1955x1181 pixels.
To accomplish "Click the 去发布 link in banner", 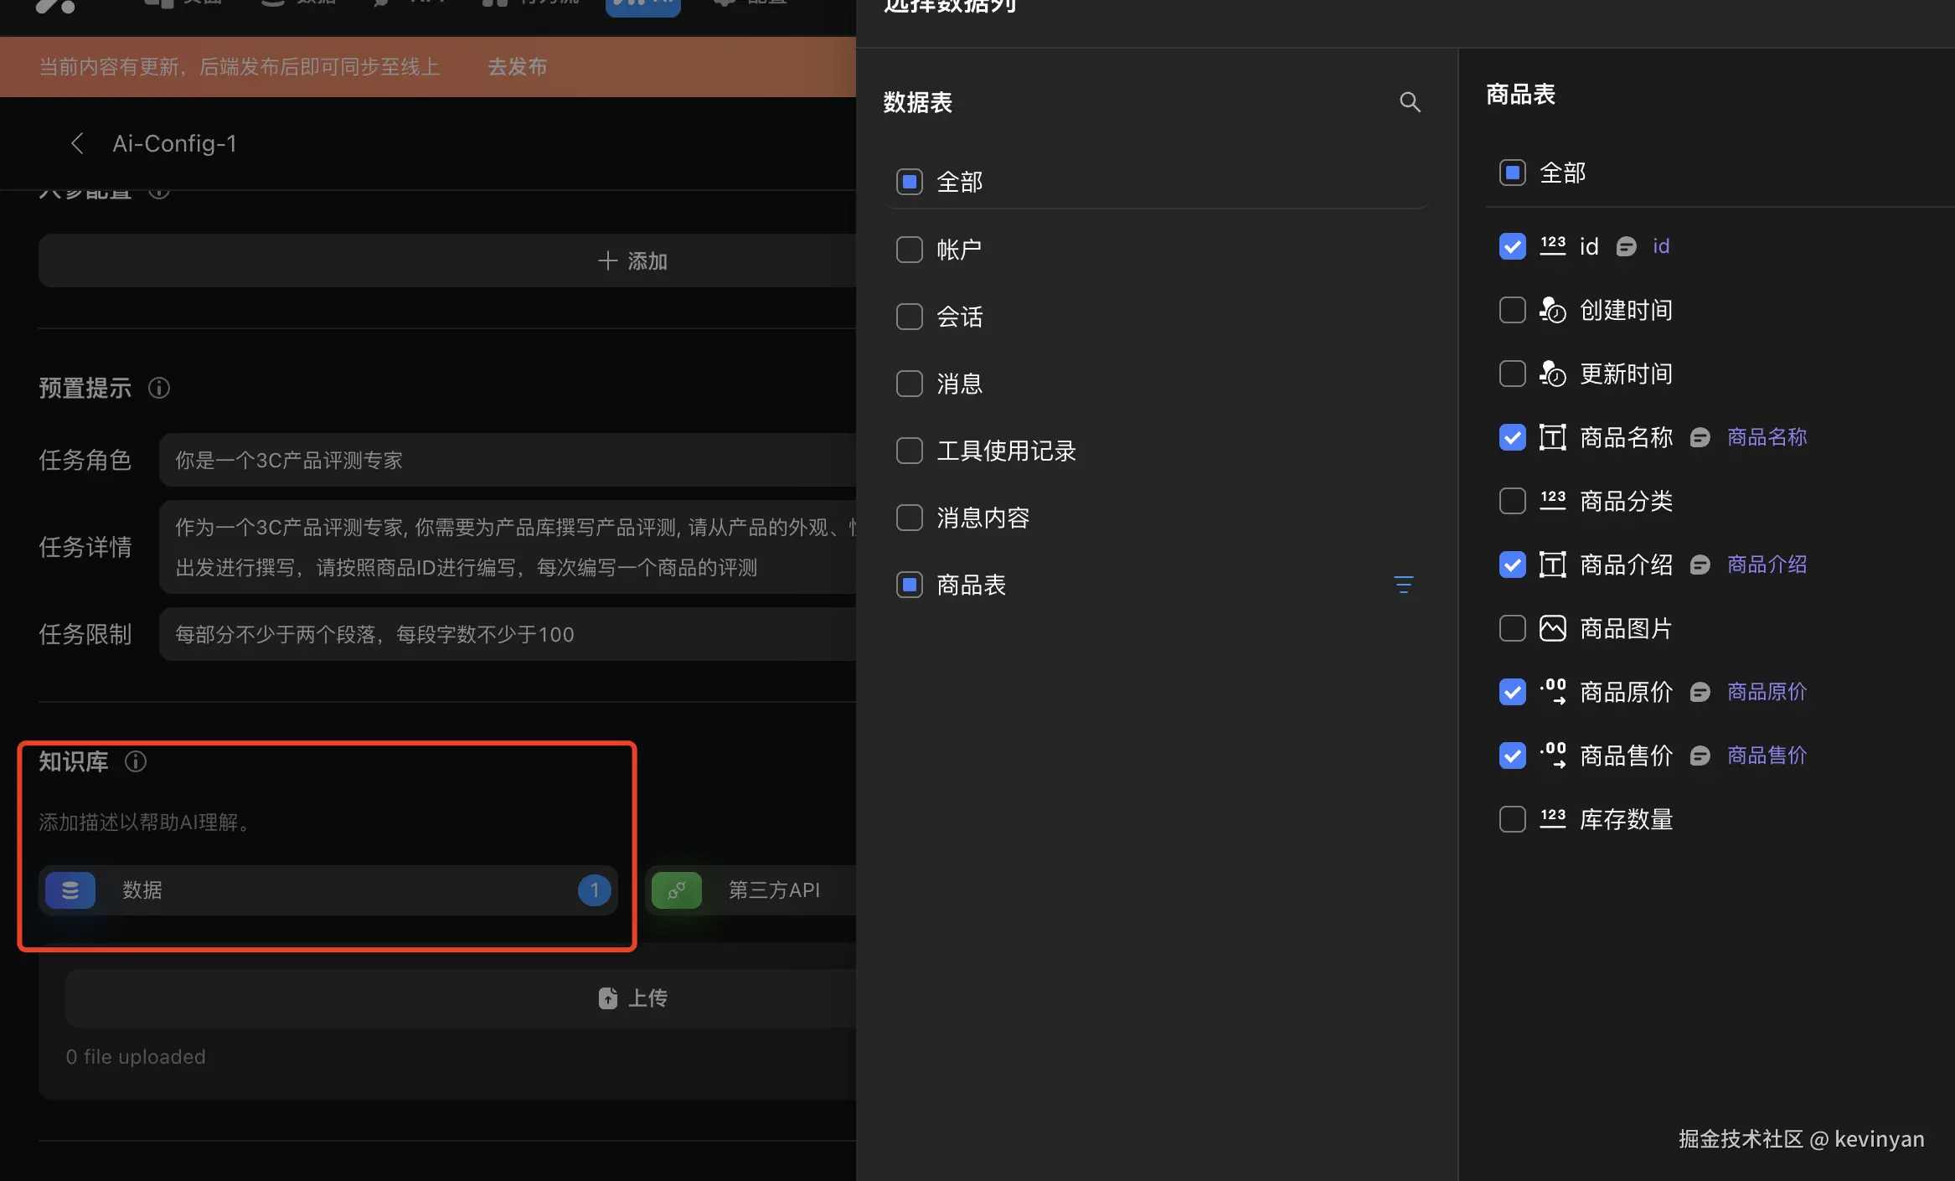I will coord(517,67).
